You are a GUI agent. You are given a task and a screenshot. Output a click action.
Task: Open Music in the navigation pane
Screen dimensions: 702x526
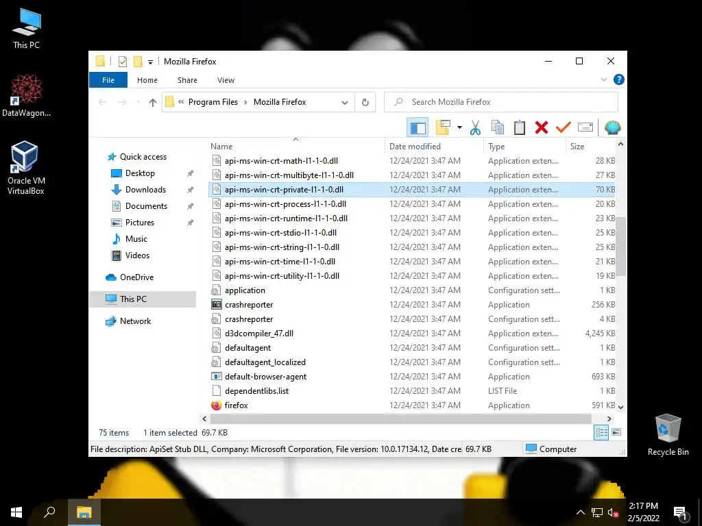[x=136, y=239]
